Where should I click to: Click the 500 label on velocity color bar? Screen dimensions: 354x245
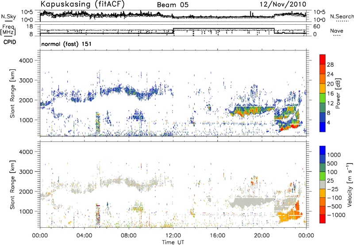(x=333, y=164)
